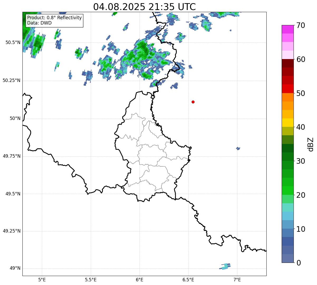
Task: Click the dBZ colorbar axis label
Action: point(311,144)
